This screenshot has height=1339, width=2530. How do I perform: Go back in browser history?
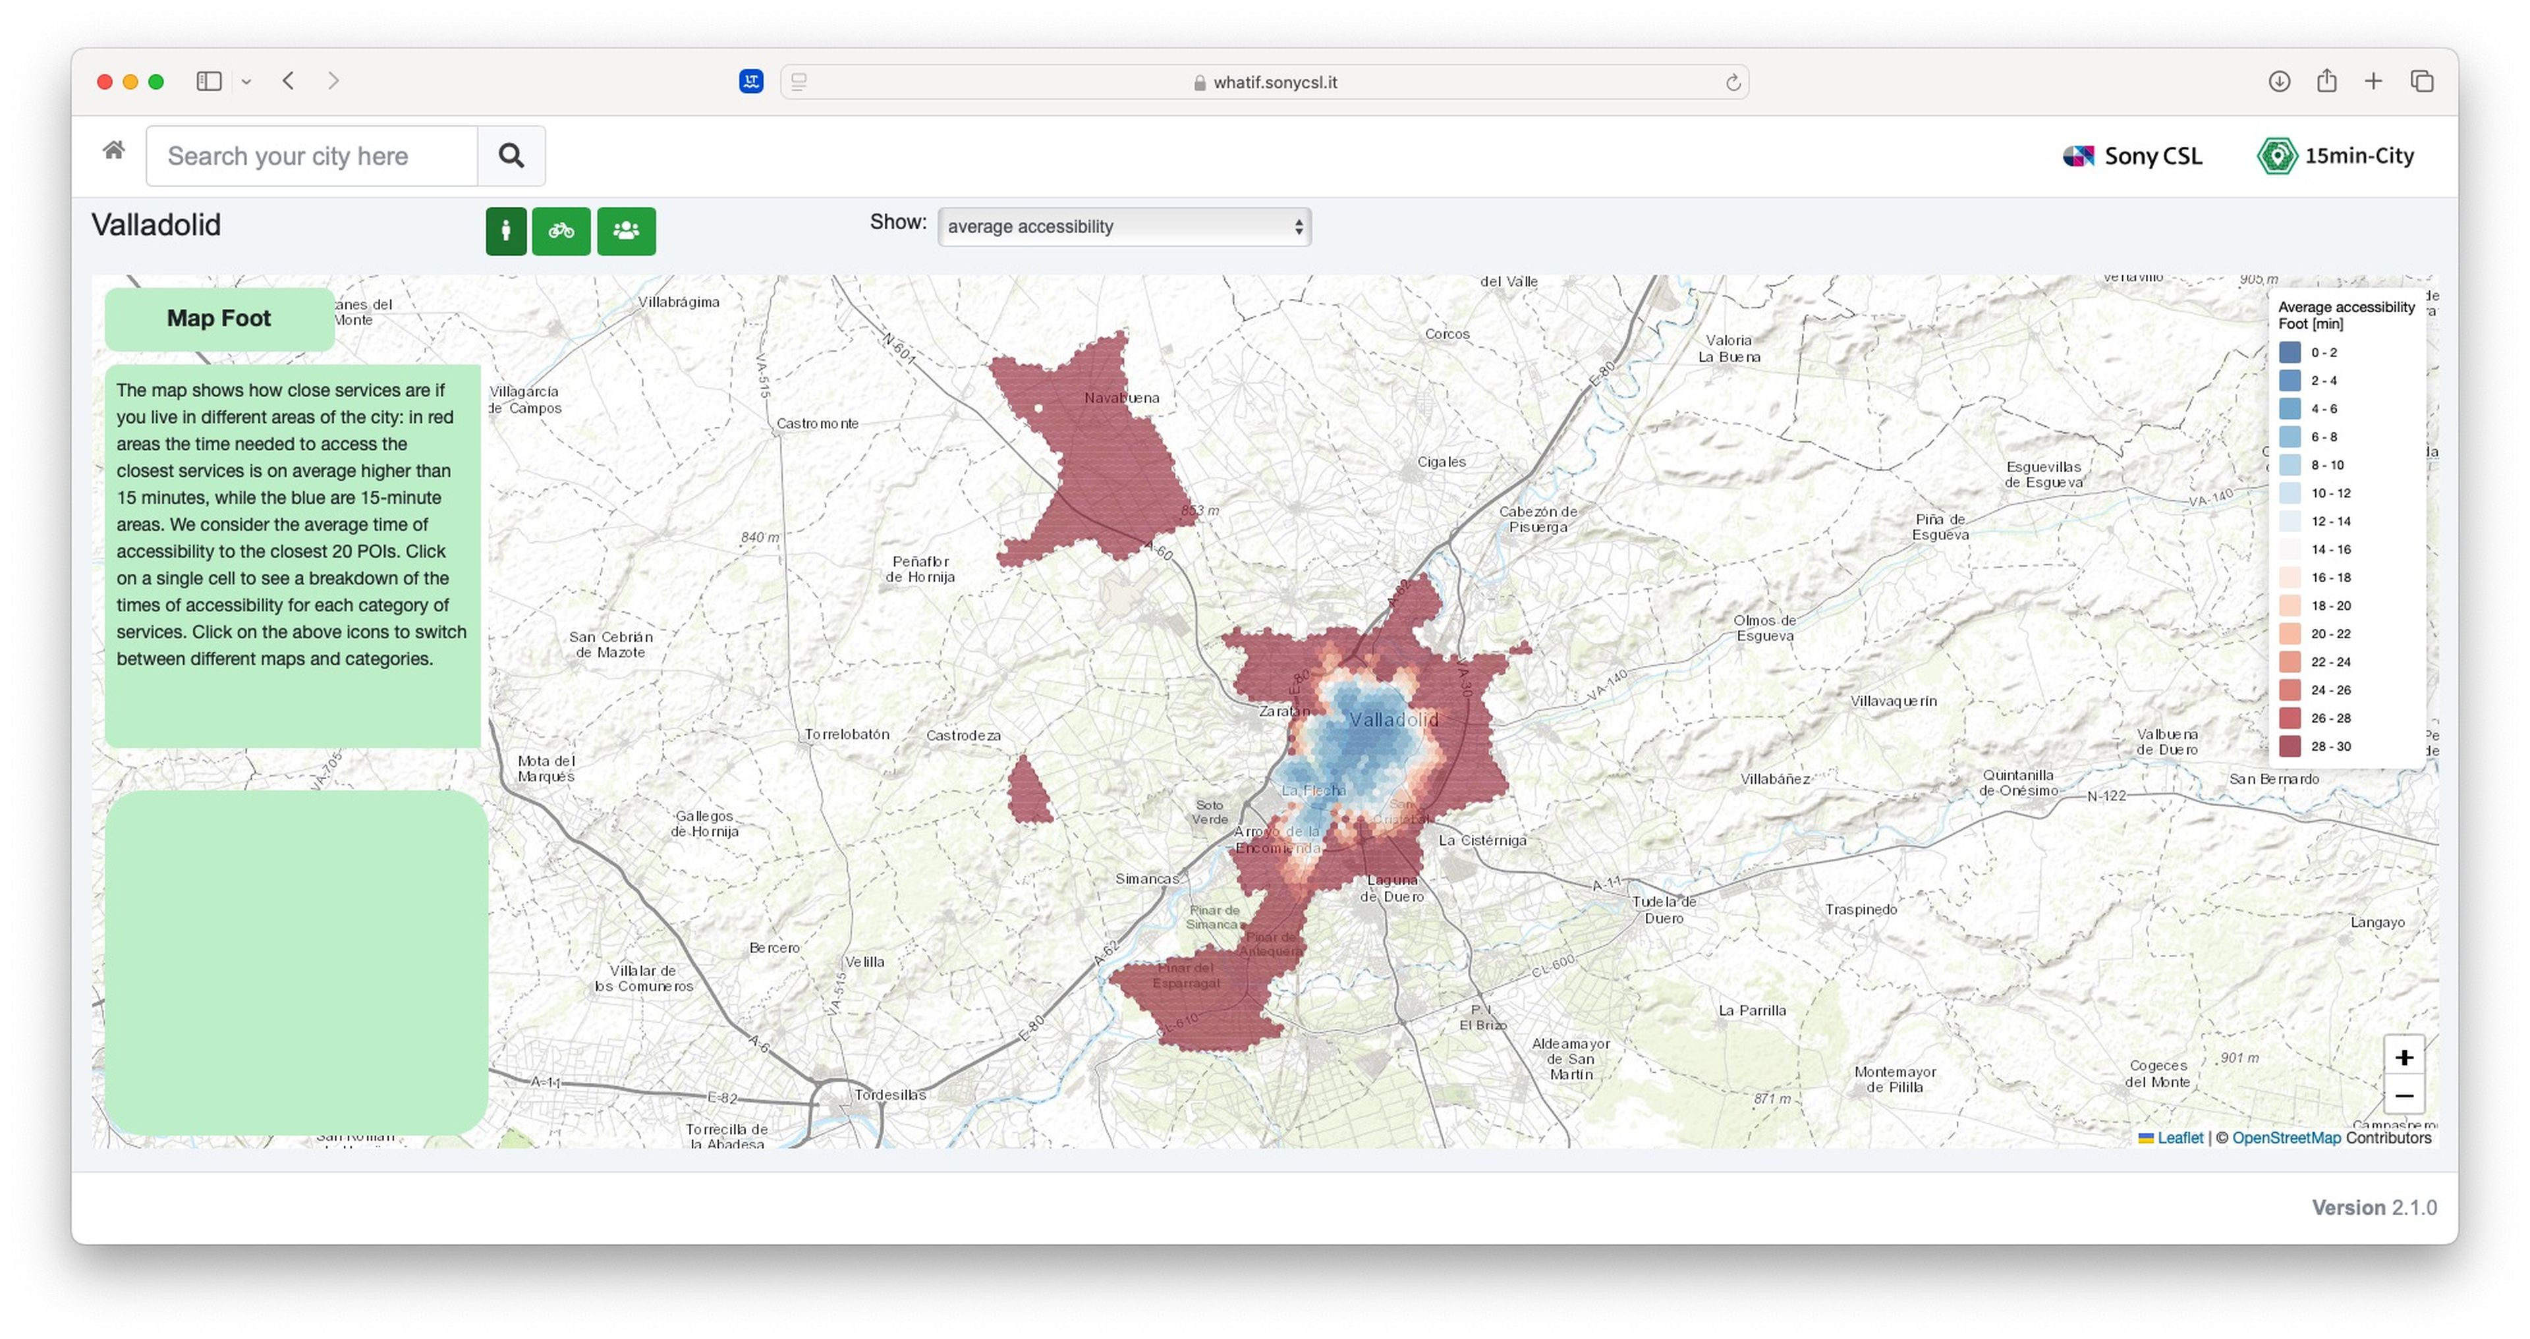coord(289,82)
